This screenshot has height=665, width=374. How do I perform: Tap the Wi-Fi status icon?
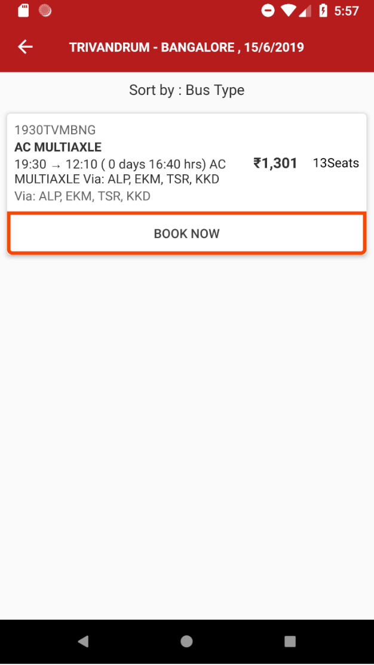(289, 11)
